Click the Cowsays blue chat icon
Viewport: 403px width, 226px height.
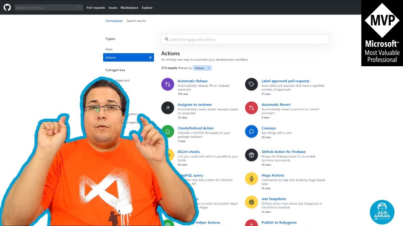pos(251,132)
